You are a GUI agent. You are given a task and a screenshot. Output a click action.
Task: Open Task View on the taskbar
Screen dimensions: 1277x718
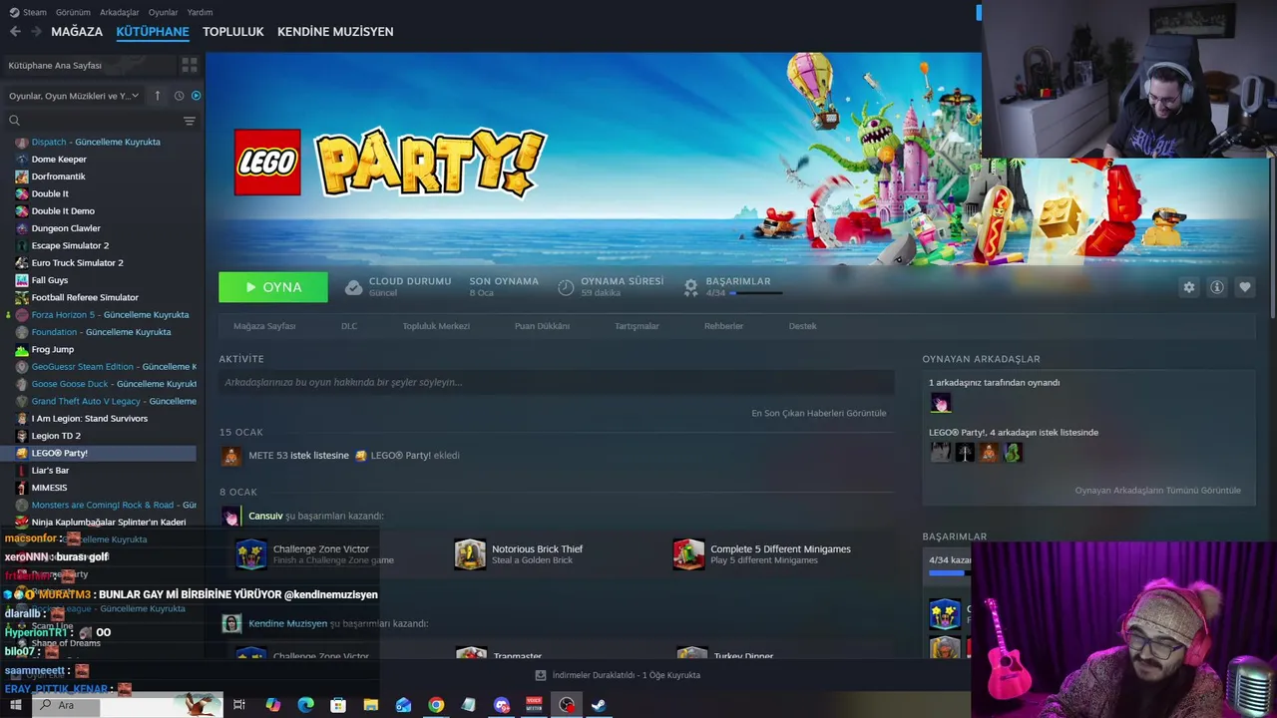point(239,705)
